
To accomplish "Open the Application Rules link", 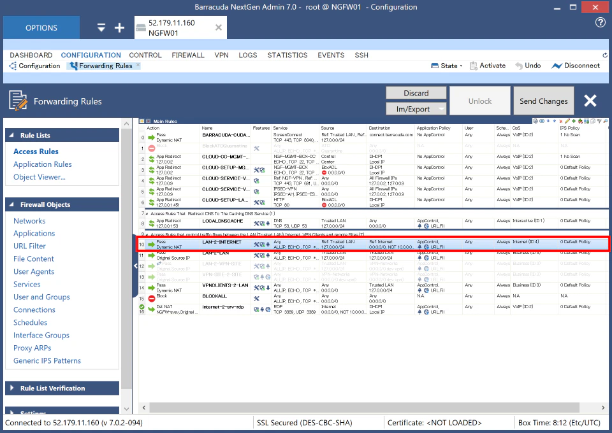I will 43,164.
